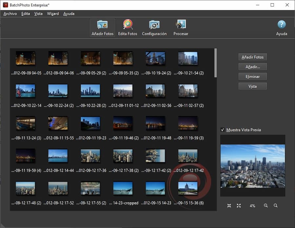Image resolution: width=295 pixels, height=228 pixels.
Task: Select thumbnail ...012-09-09 04-05
Action: click(25, 58)
